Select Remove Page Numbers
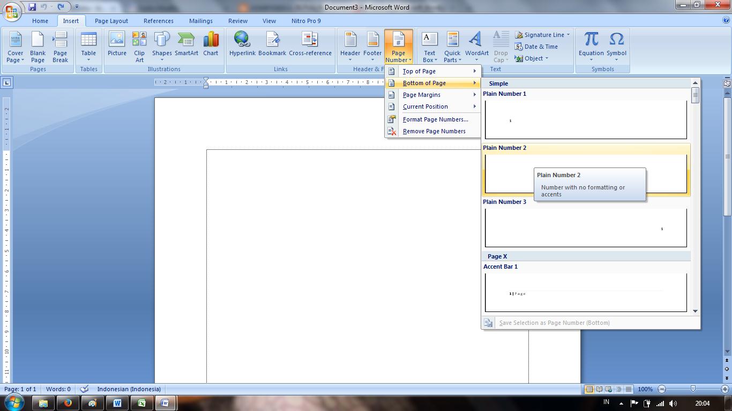This screenshot has height=411, width=732. (x=432, y=131)
